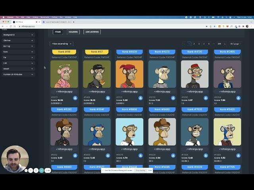Click MetaMask fox extension icon

(x=227, y=27)
